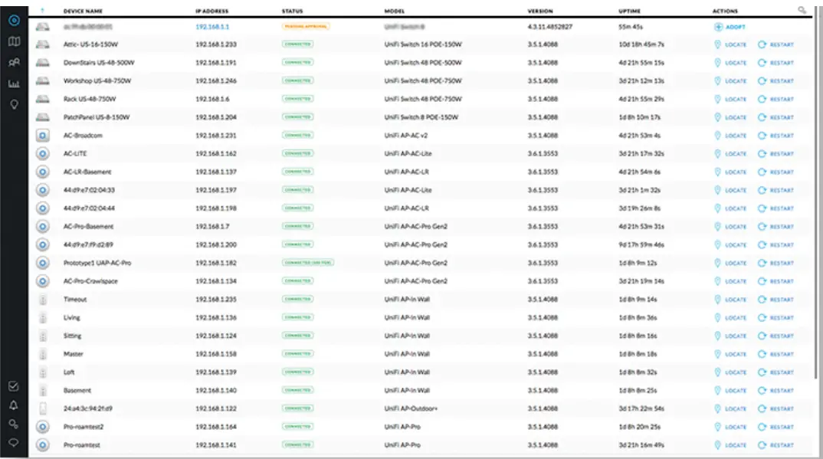Locate the AC-LITE access point
Screen dimensions: 823x459
pyautogui.click(x=730, y=154)
